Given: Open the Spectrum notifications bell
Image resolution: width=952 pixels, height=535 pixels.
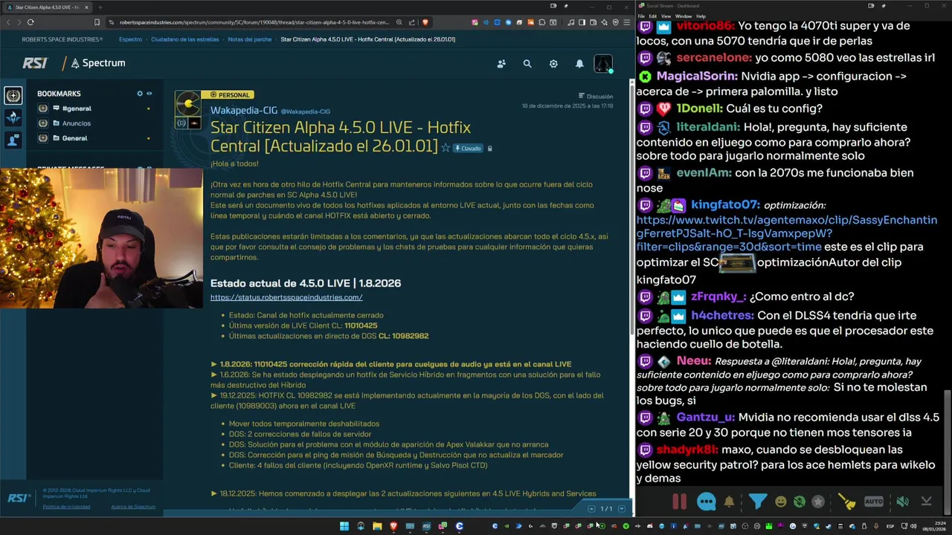Looking at the screenshot, I should [x=579, y=64].
